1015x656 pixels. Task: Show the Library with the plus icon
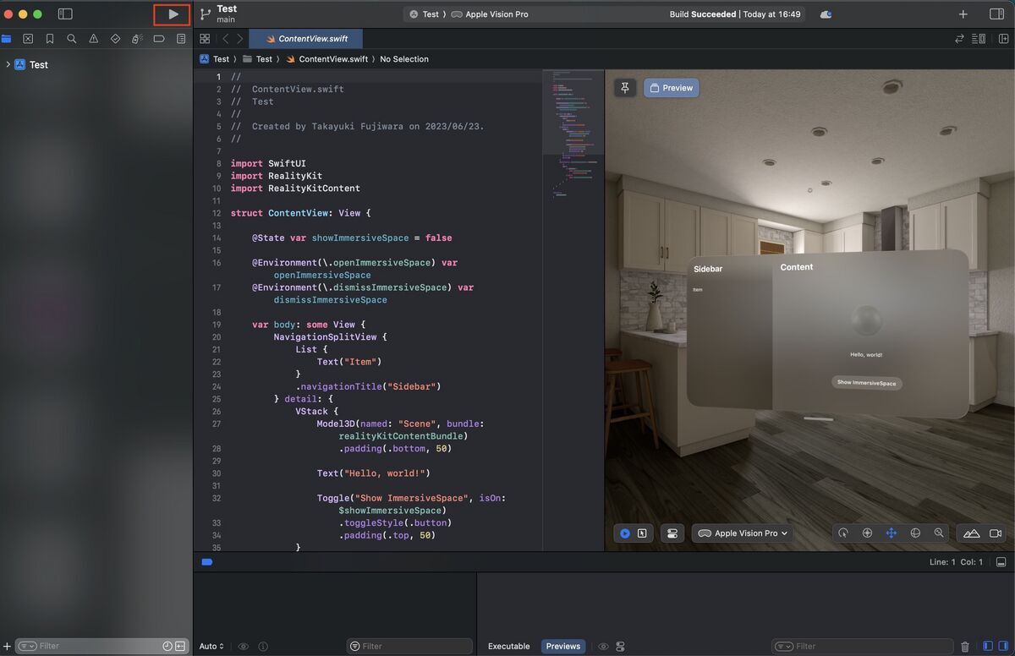pyautogui.click(x=962, y=14)
